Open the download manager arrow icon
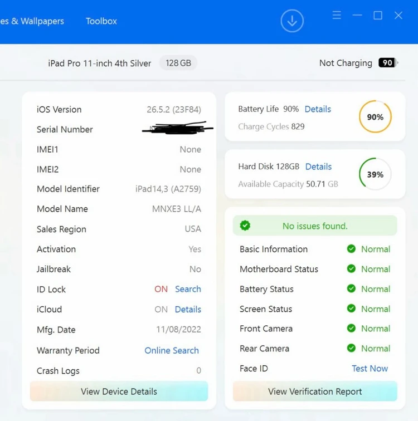This screenshot has width=418, height=421. pos(292,21)
